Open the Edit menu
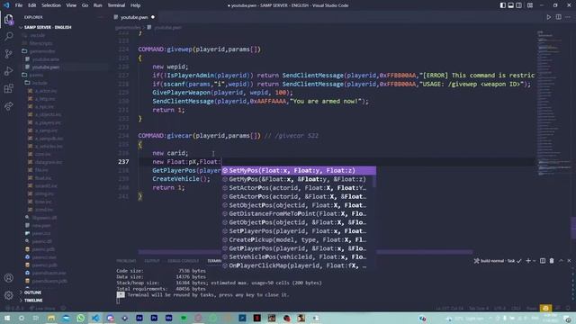Screen dimensions: 576x324 click(x=32, y=5)
